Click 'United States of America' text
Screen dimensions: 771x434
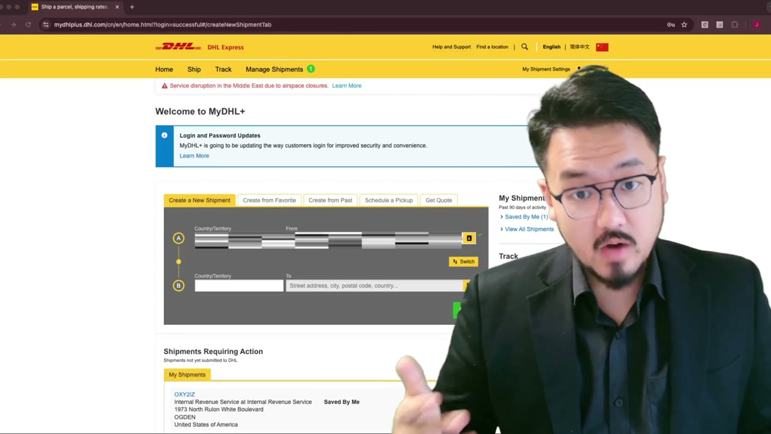click(x=206, y=424)
